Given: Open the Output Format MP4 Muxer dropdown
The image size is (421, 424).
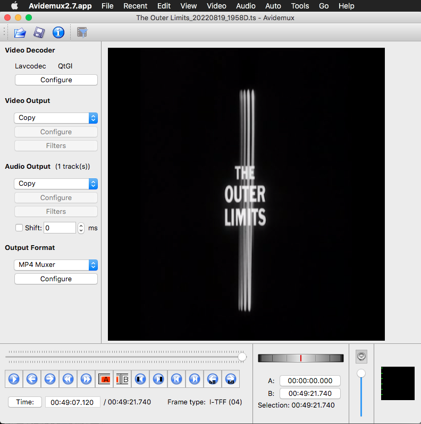Looking at the screenshot, I should (56, 265).
